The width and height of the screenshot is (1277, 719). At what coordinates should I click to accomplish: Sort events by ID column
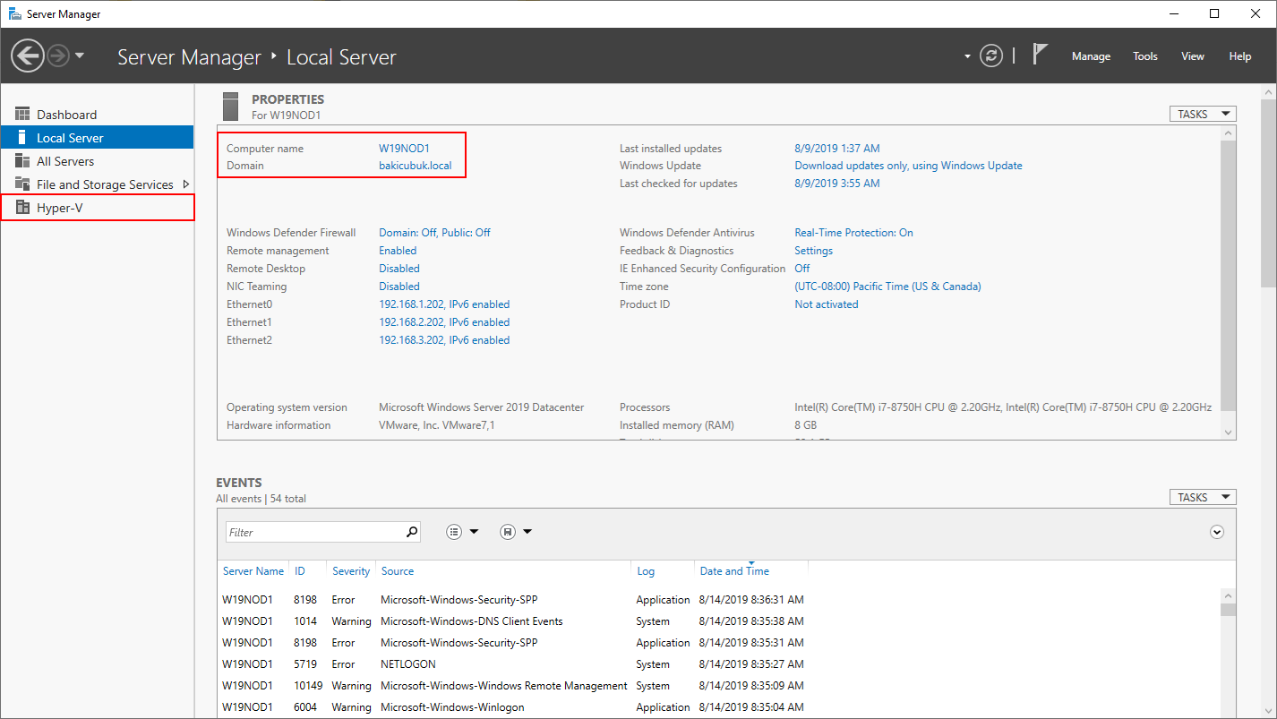click(300, 571)
